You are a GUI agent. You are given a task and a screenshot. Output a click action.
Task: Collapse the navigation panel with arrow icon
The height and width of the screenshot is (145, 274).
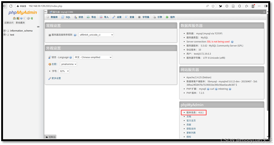tap(46, 12)
